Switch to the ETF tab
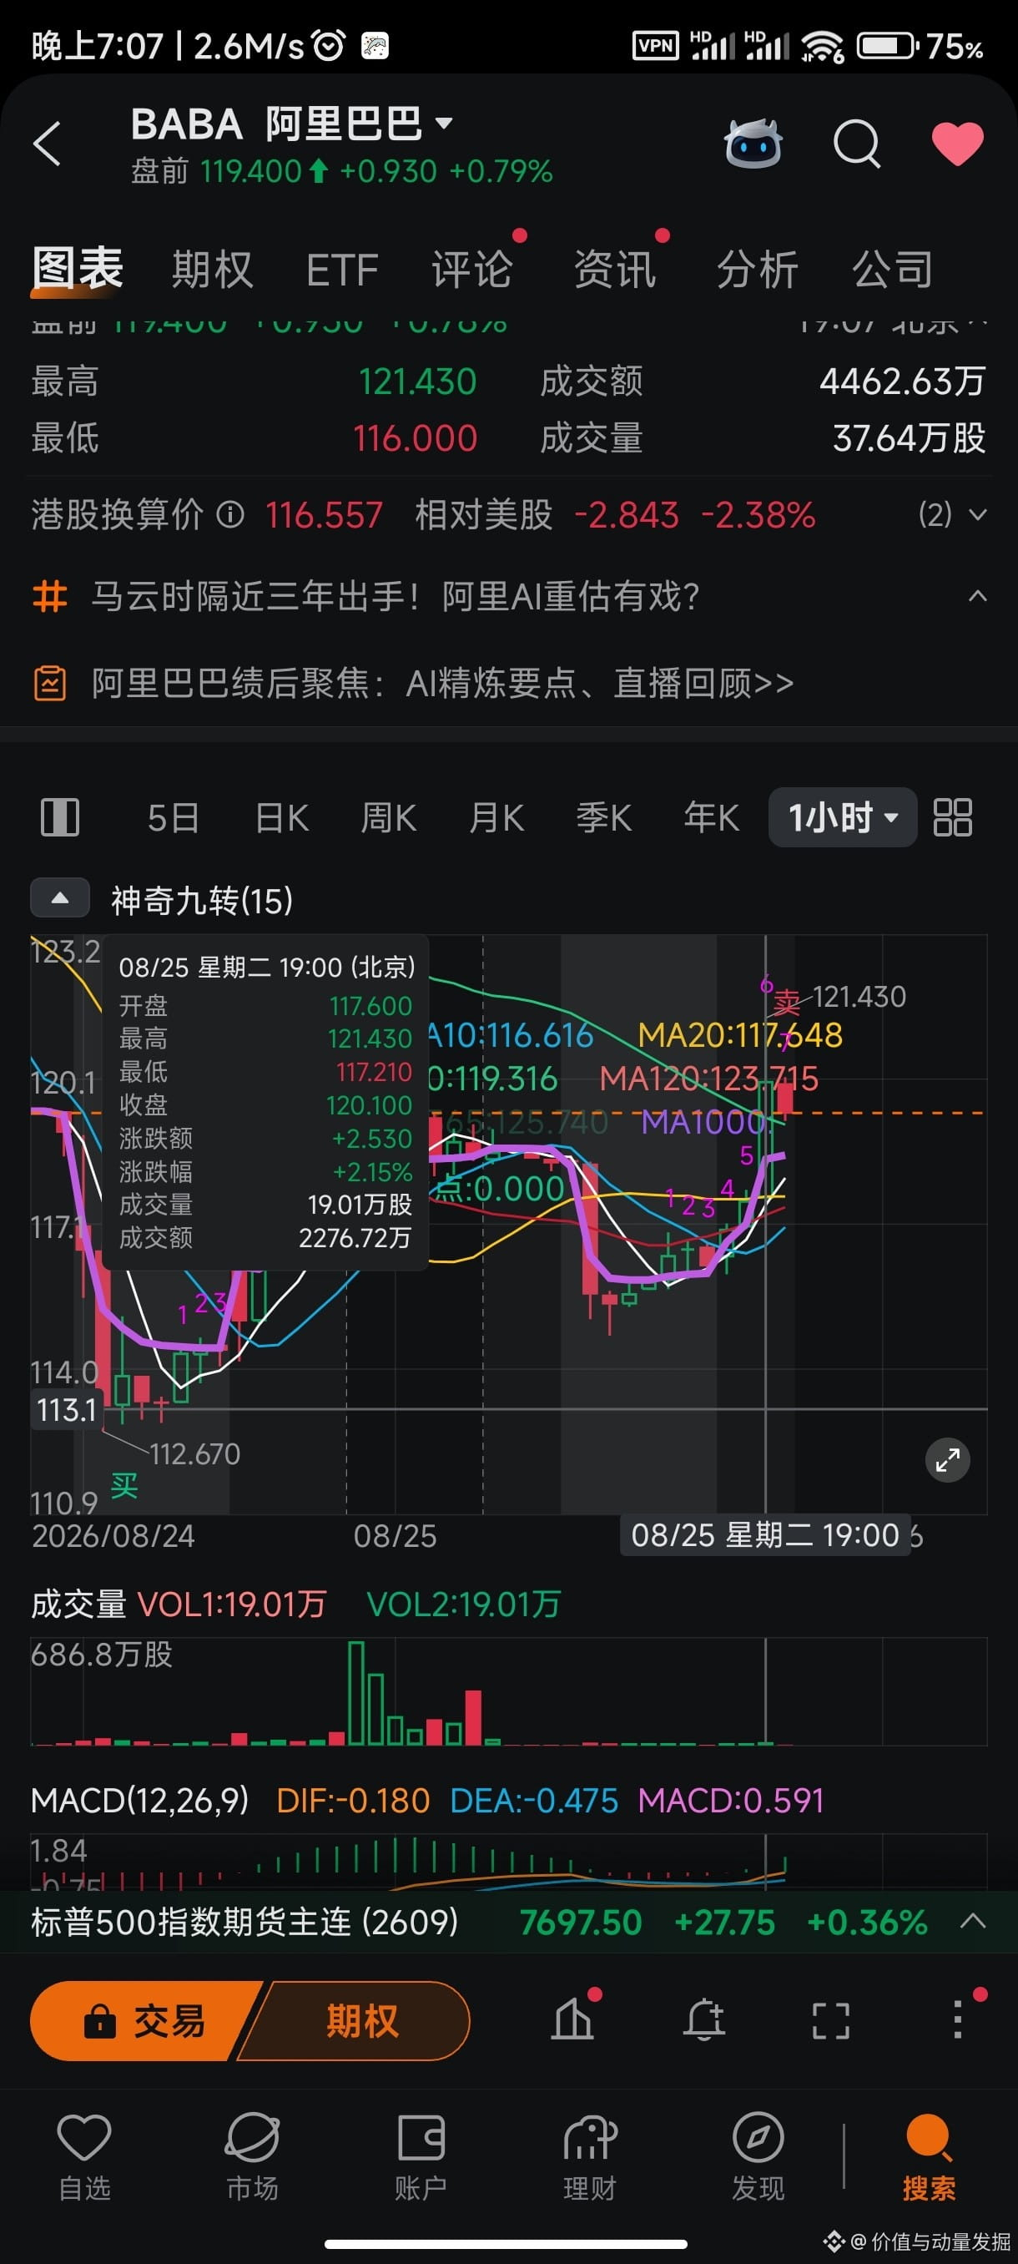 pyautogui.click(x=341, y=269)
